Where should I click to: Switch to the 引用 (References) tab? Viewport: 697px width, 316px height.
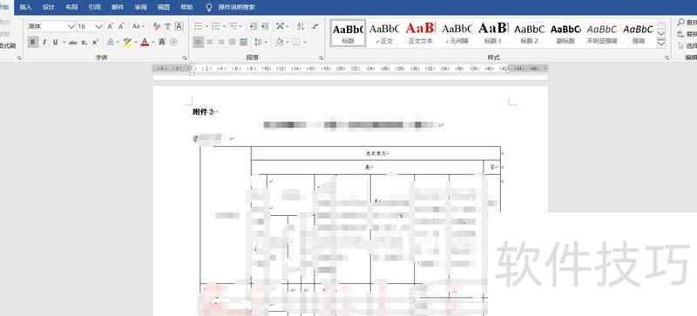pos(94,7)
